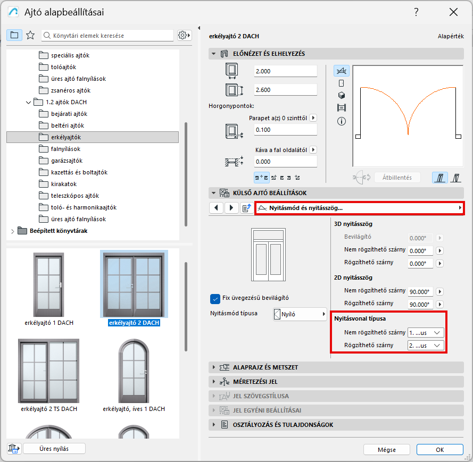Collapse ELŐNÉZET ÉS ELHELYEZÉS panel

(213, 54)
